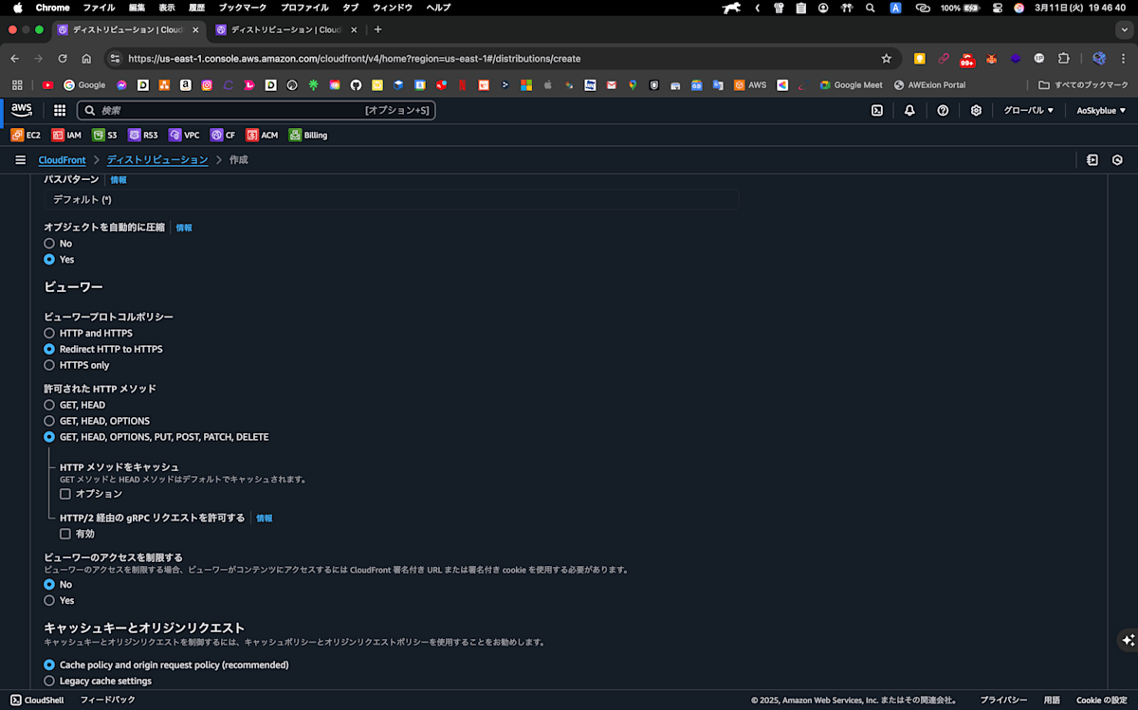Focus the AWS 検索 search field

click(x=256, y=110)
